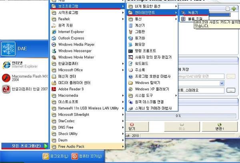Viewport: 240px width, 163px height.
Task: Open the 통신 communications submenu
Action: coord(152,19)
